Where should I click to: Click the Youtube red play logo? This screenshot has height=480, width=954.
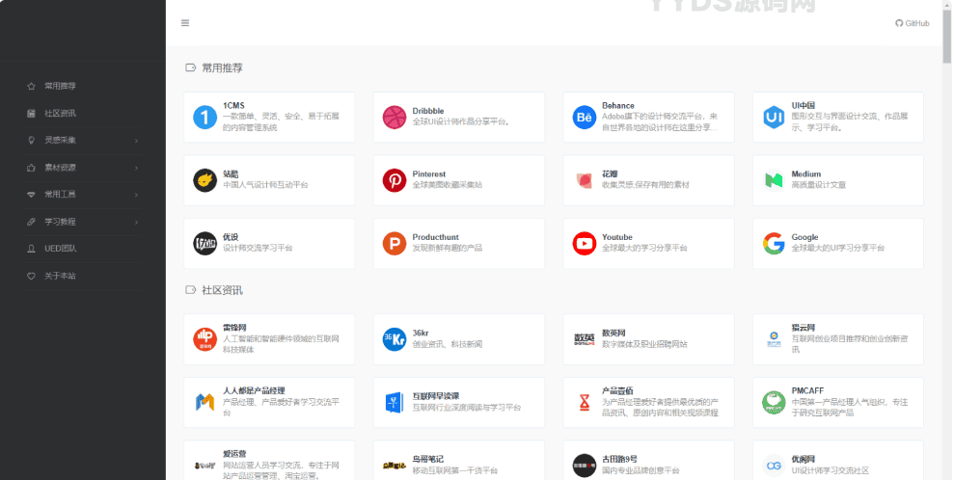(x=585, y=244)
